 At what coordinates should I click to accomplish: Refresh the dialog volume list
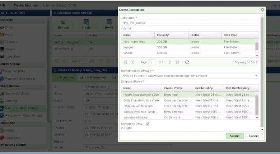pyautogui.click(x=187, y=62)
